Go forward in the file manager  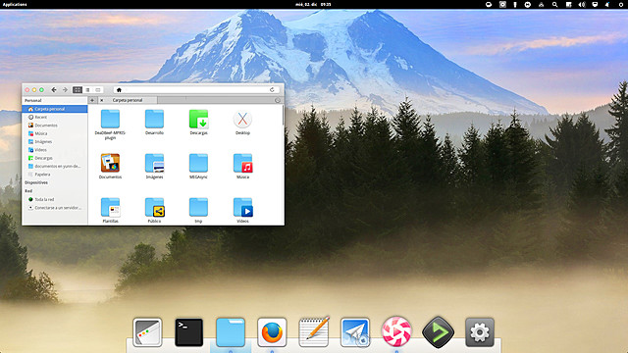(x=65, y=90)
